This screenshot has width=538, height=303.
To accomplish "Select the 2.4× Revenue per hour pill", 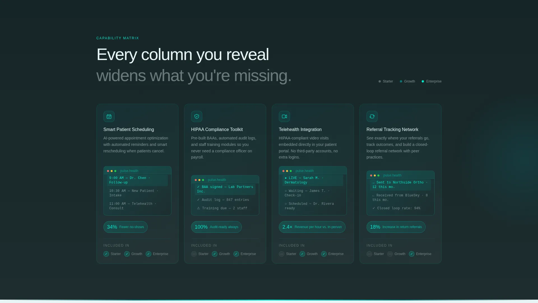I will [x=312, y=227].
